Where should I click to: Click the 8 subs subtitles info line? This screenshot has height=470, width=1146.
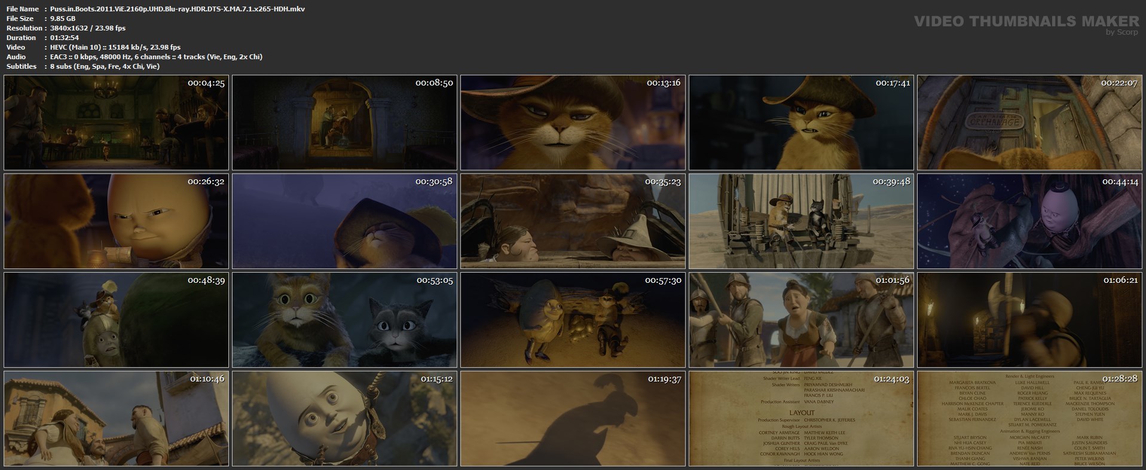105,66
